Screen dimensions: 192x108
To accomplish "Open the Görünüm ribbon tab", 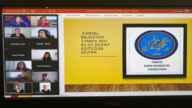I will pyautogui.click(x=127, y=15).
